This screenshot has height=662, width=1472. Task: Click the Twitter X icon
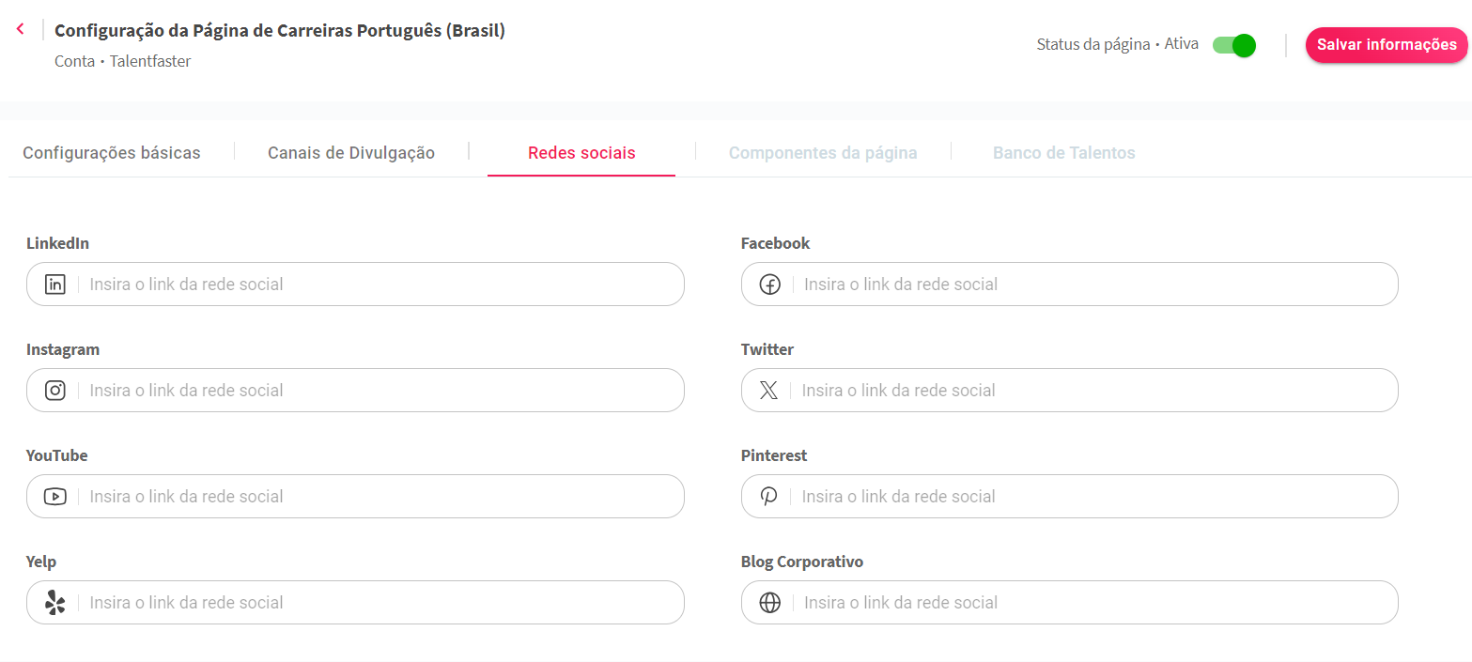pos(768,391)
